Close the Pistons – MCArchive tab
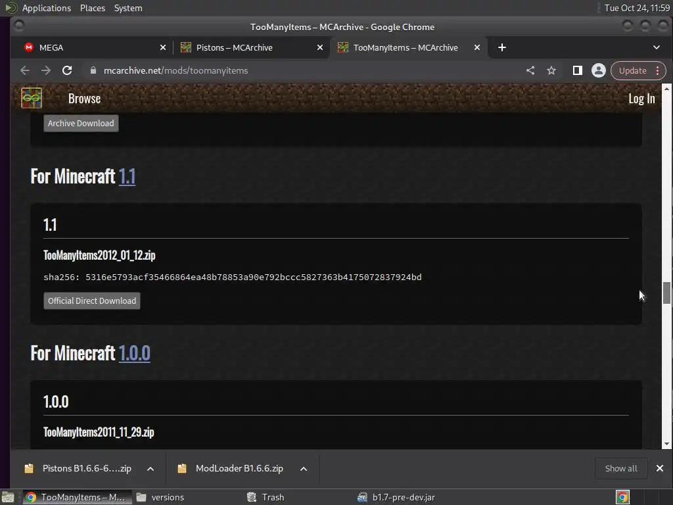673x505 pixels. (x=320, y=47)
